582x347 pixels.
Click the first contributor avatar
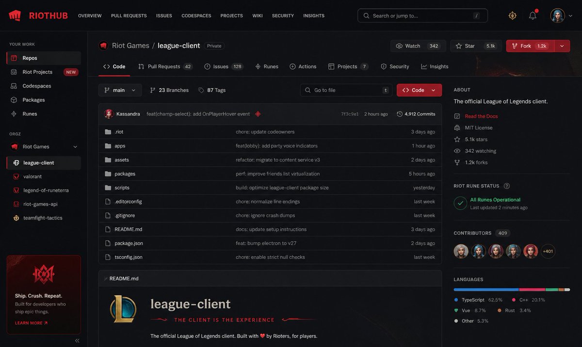(461, 251)
